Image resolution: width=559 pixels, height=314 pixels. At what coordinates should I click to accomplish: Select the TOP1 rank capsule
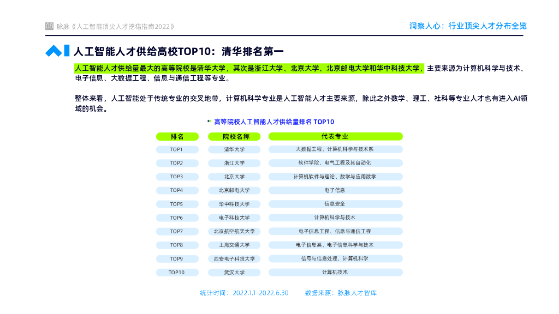point(177,149)
